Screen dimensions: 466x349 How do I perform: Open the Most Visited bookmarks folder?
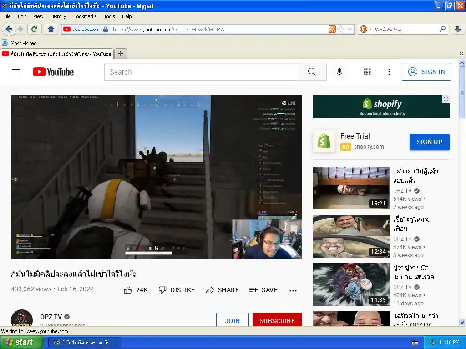point(20,43)
